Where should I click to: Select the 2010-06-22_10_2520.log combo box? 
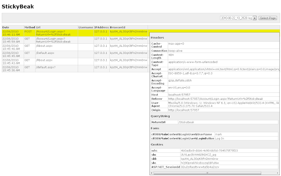tap(238, 18)
